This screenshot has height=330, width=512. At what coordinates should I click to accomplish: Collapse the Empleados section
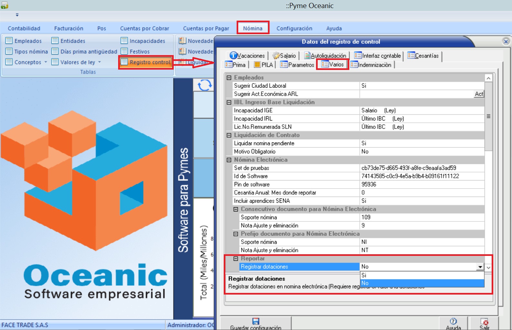click(229, 78)
